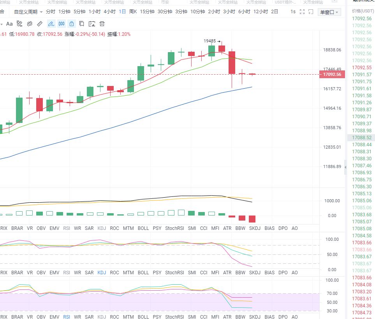Click the chain link icon in drawing toolbar

coord(30,24)
